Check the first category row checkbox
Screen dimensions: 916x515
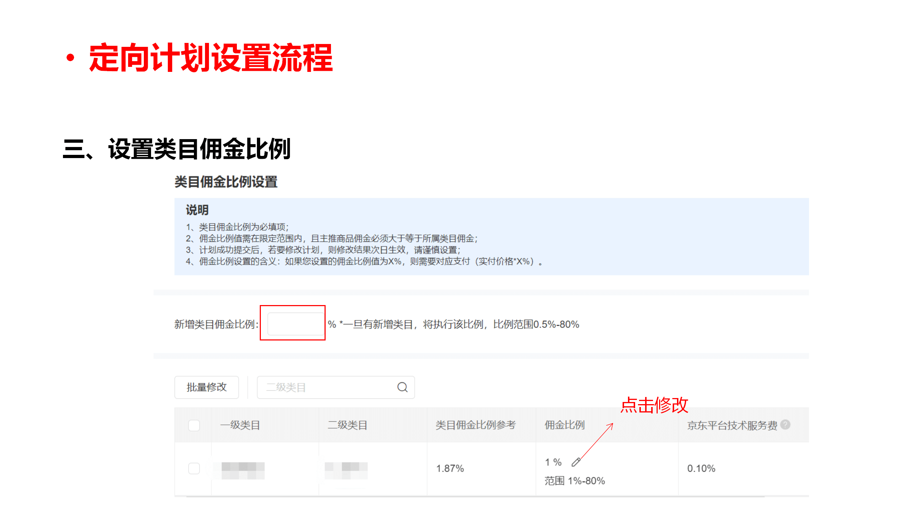(x=194, y=468)
